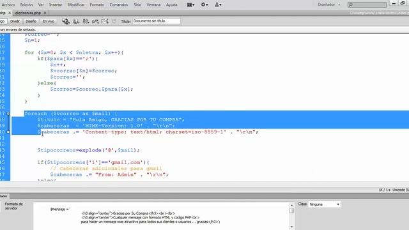The height and width of the screenshot is (230, 409).
Task: Open the Comandos menu
Action: tap(119, 4)
